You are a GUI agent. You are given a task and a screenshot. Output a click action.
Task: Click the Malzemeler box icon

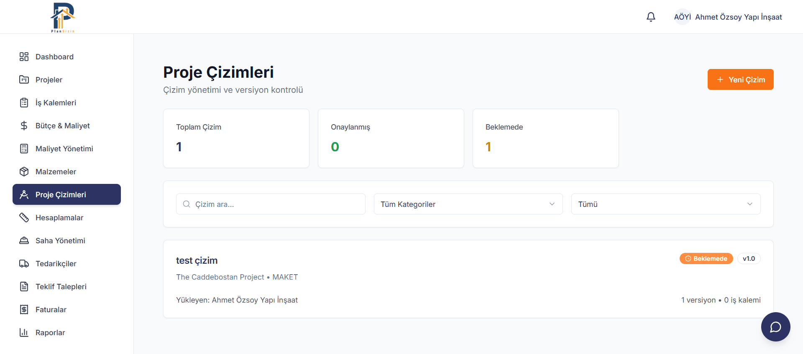tap(24, 172)
